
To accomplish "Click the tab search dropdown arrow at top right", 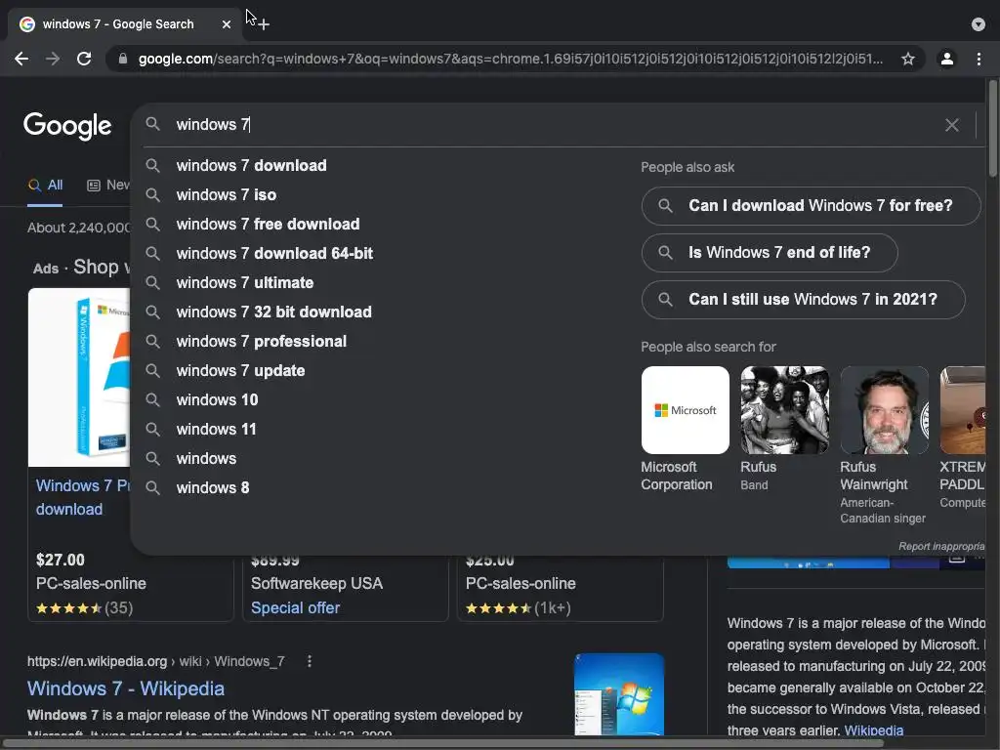I will pyautogui.click(x=979, y=24).
